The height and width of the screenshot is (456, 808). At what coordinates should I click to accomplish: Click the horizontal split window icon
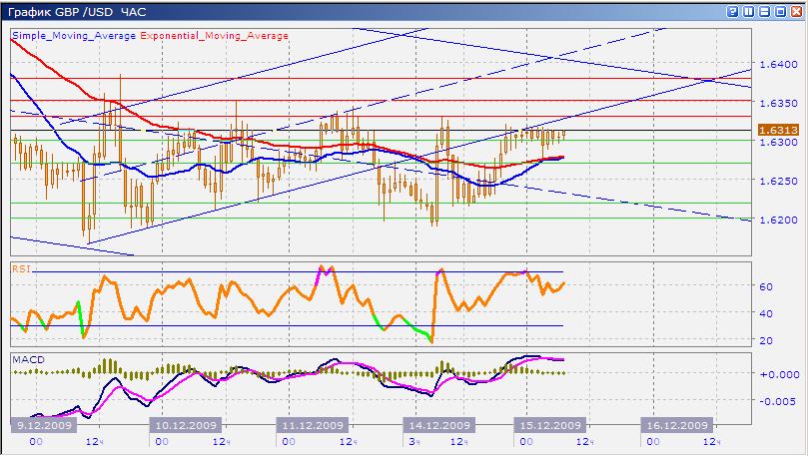[765, 11]
